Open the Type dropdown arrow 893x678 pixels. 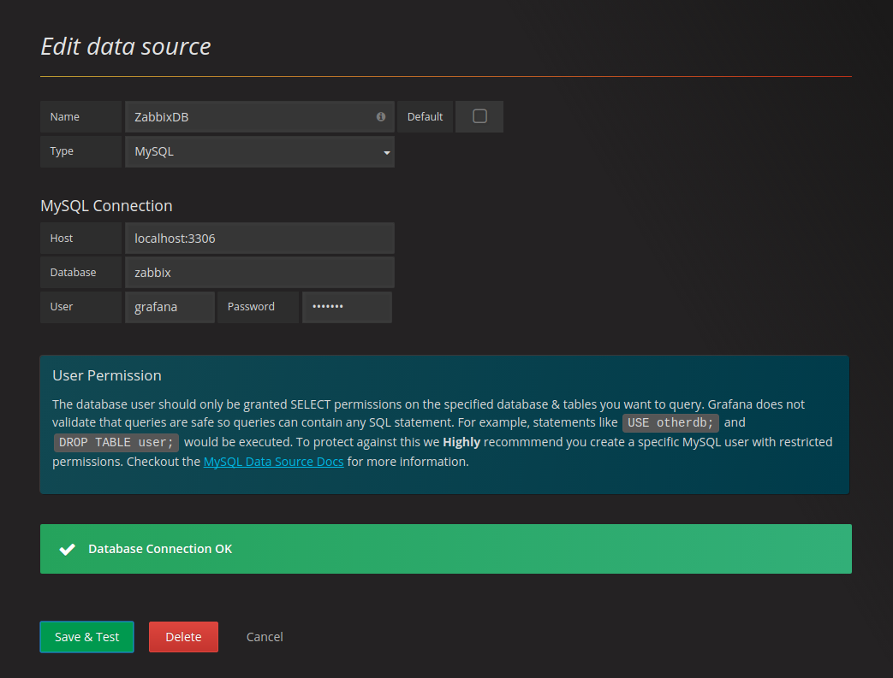point(386,151)
